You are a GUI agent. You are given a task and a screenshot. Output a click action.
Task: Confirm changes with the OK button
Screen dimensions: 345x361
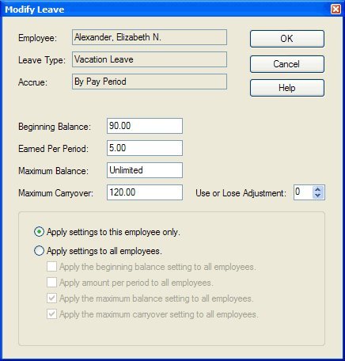(287, 39)
